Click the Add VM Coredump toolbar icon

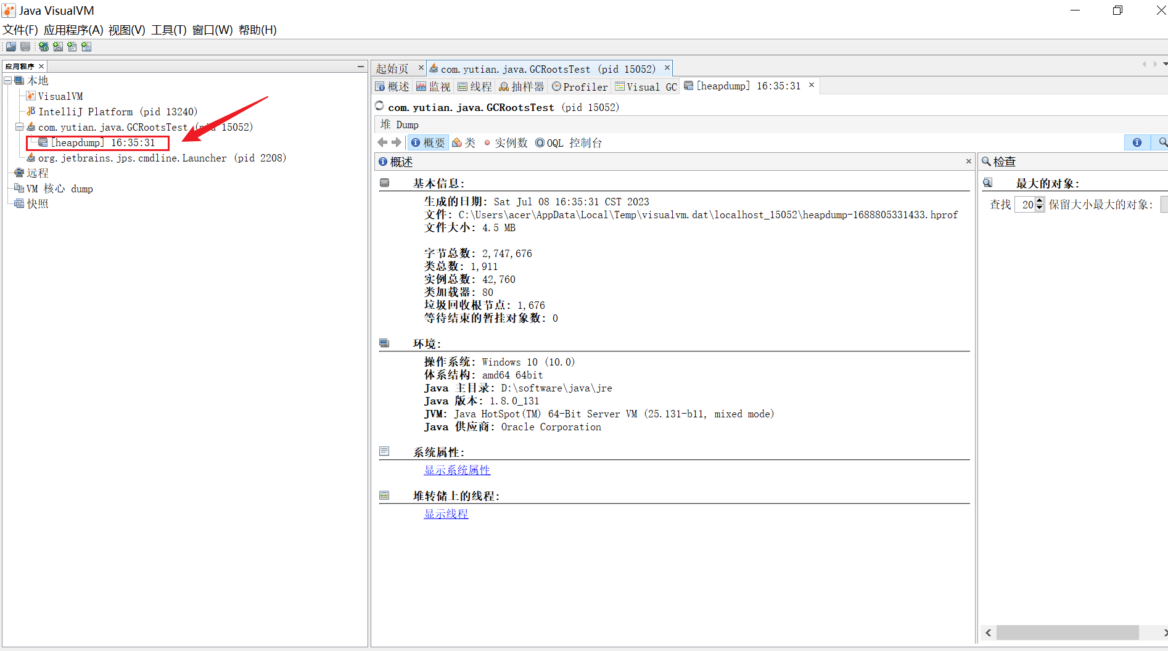pyautogui.click(x=72, y=47)
